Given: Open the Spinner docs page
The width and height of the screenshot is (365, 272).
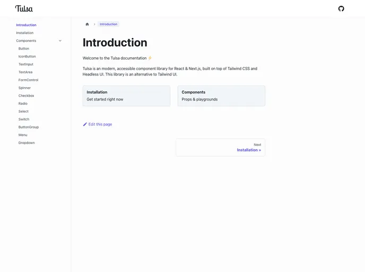Looking at the screenshot, I should coord(24,88).
